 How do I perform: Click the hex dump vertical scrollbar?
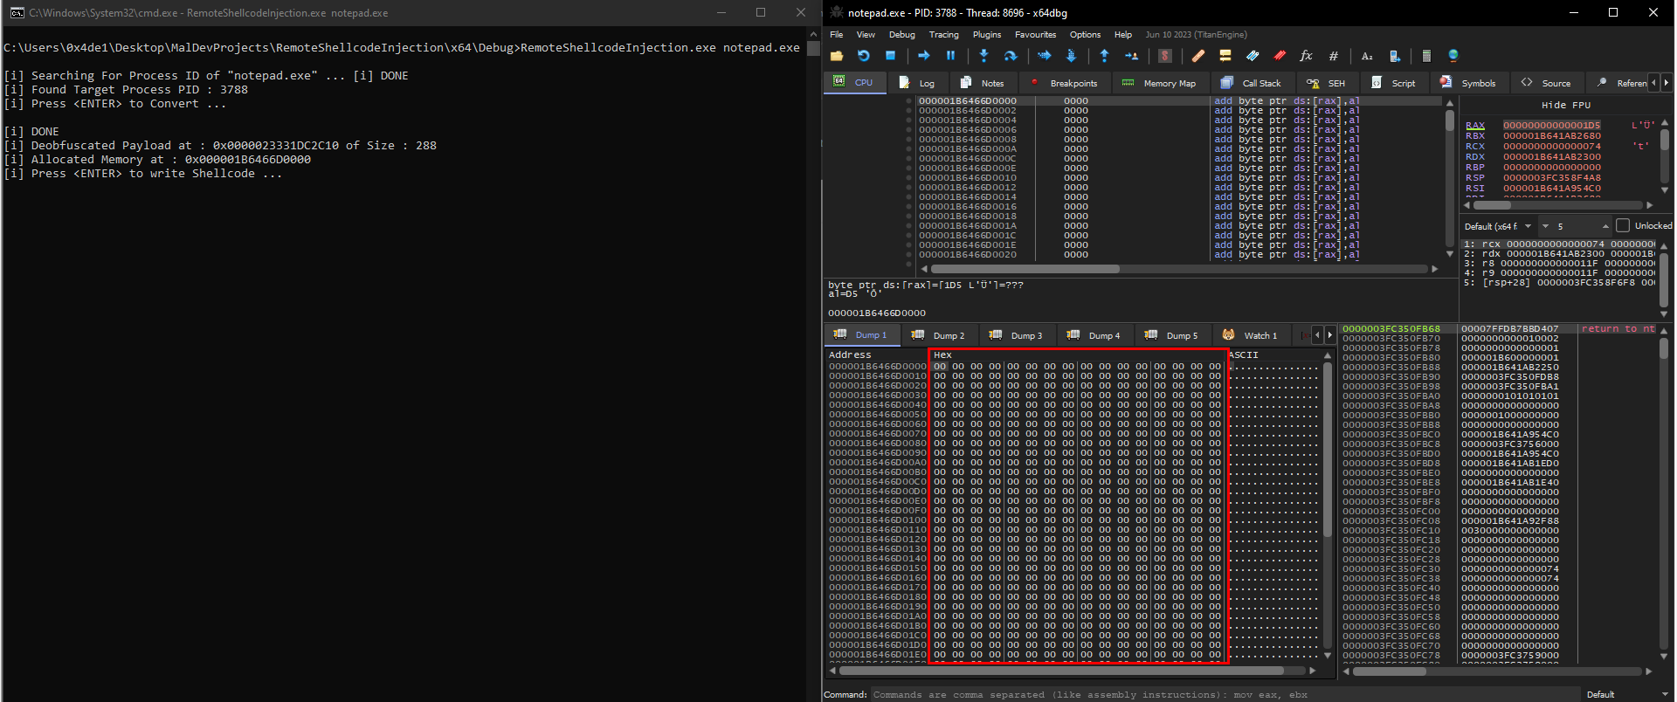pos(1328,504)
